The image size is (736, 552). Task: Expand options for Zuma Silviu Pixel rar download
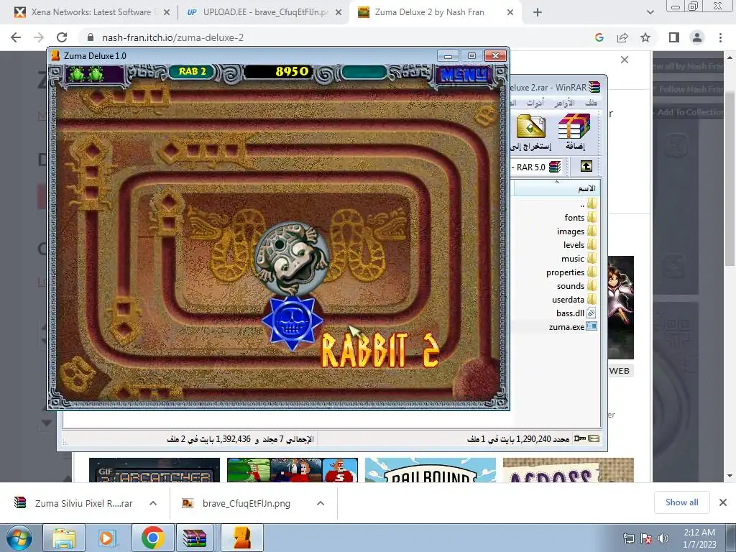click(153, 503)
